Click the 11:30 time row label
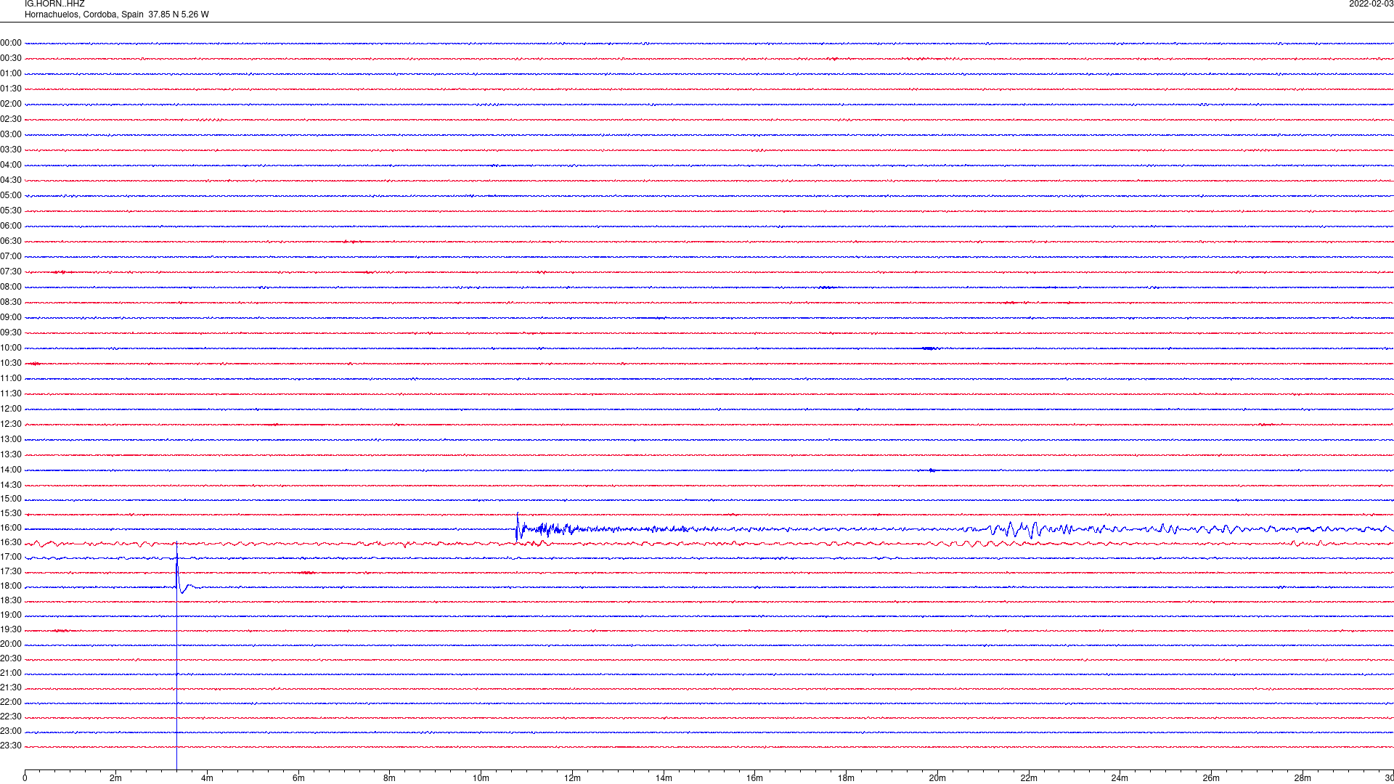1394x784 pixels. tap(11, 393)
